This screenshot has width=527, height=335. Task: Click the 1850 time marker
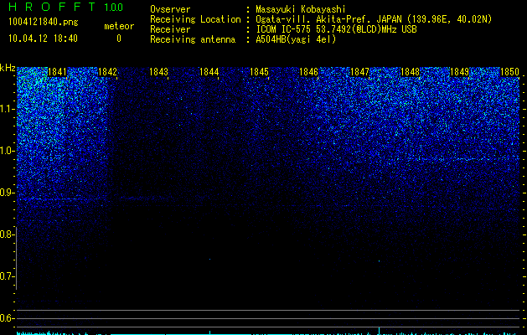coord(510,72)
